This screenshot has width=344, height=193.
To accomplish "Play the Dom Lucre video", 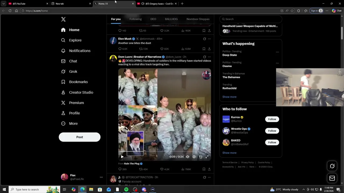I will tap(122, 157).
